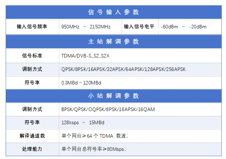Select 调制方式 label under 小站解调参数
226x159 pixels.
32,109
